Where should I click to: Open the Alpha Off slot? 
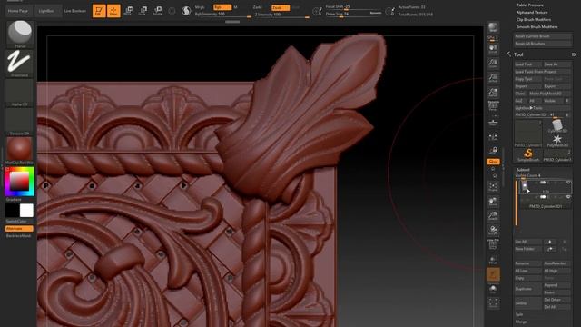20,93
